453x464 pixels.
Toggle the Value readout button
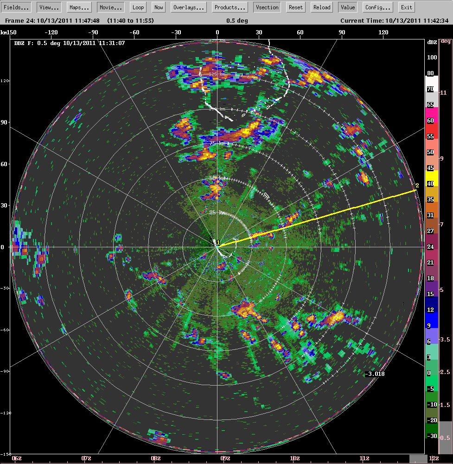coord(348,7)
